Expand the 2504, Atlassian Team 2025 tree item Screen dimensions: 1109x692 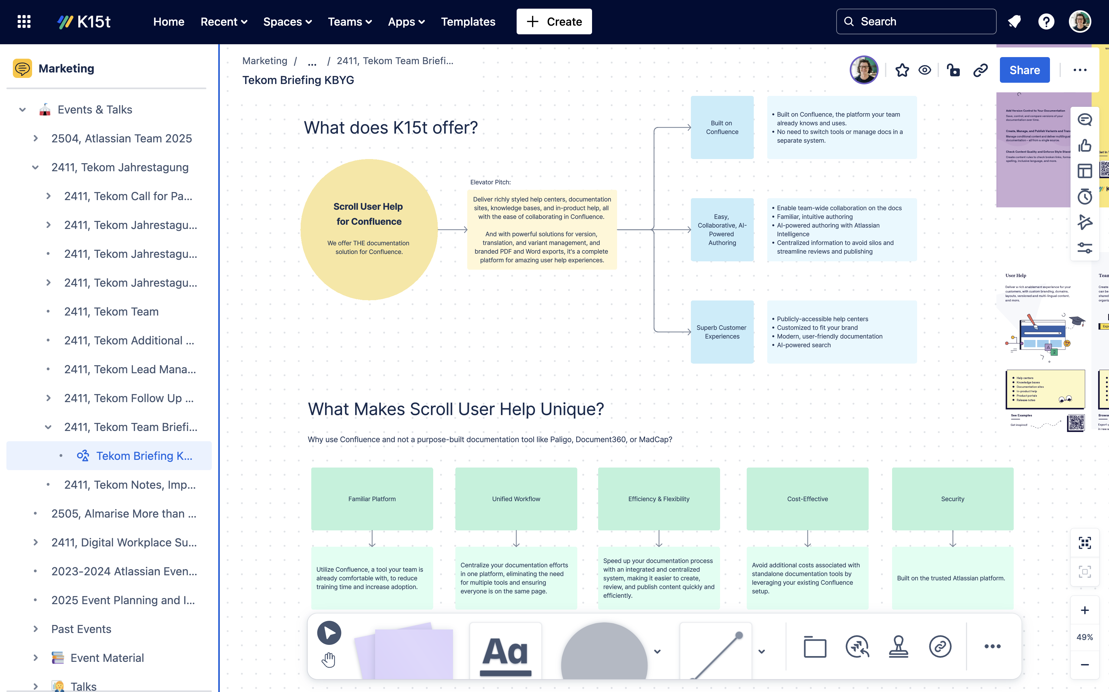point(35,138)
